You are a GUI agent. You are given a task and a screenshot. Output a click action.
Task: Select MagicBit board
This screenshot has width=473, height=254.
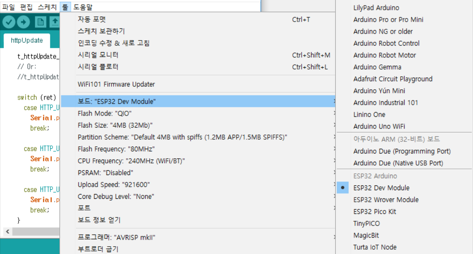point(404,235)
